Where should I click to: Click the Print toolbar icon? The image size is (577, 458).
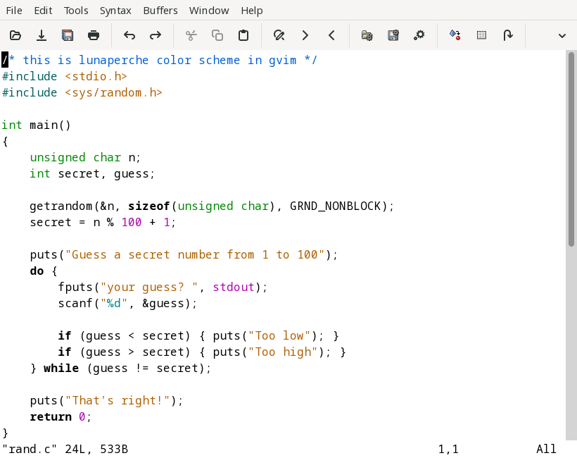tap(94, 35)
